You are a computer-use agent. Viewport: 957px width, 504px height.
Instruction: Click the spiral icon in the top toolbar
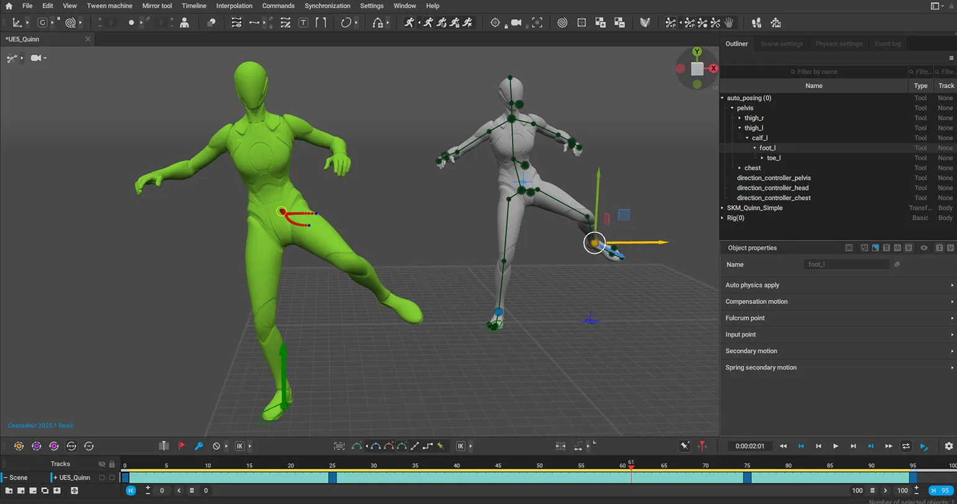pos(562,23)
